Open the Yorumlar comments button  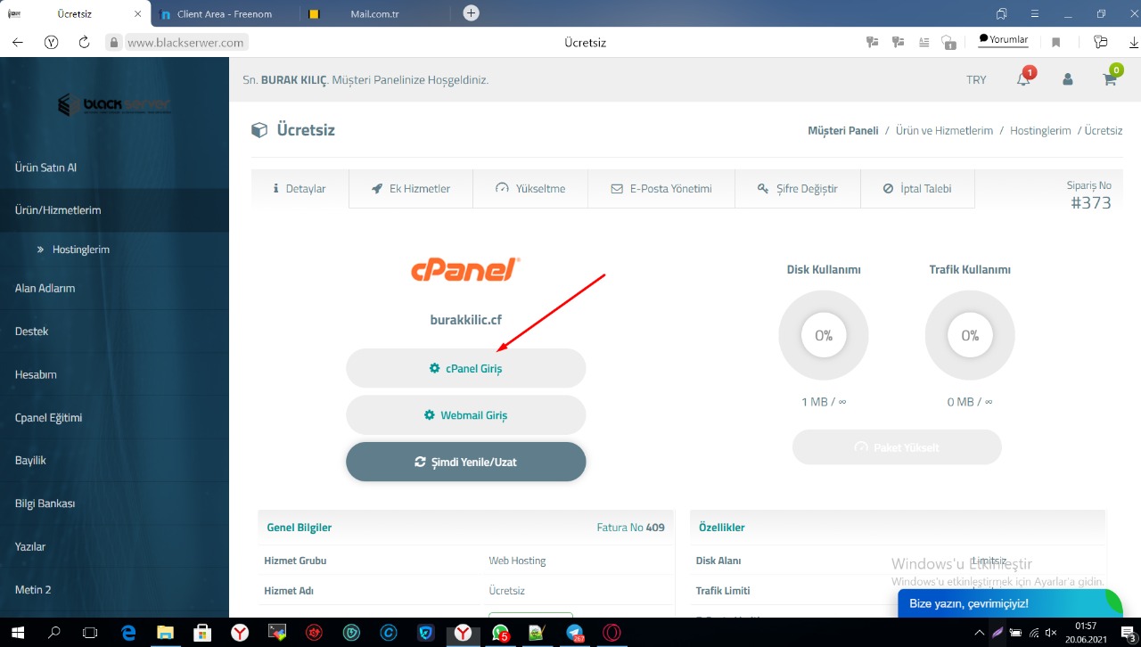[x=1004, y=41]
